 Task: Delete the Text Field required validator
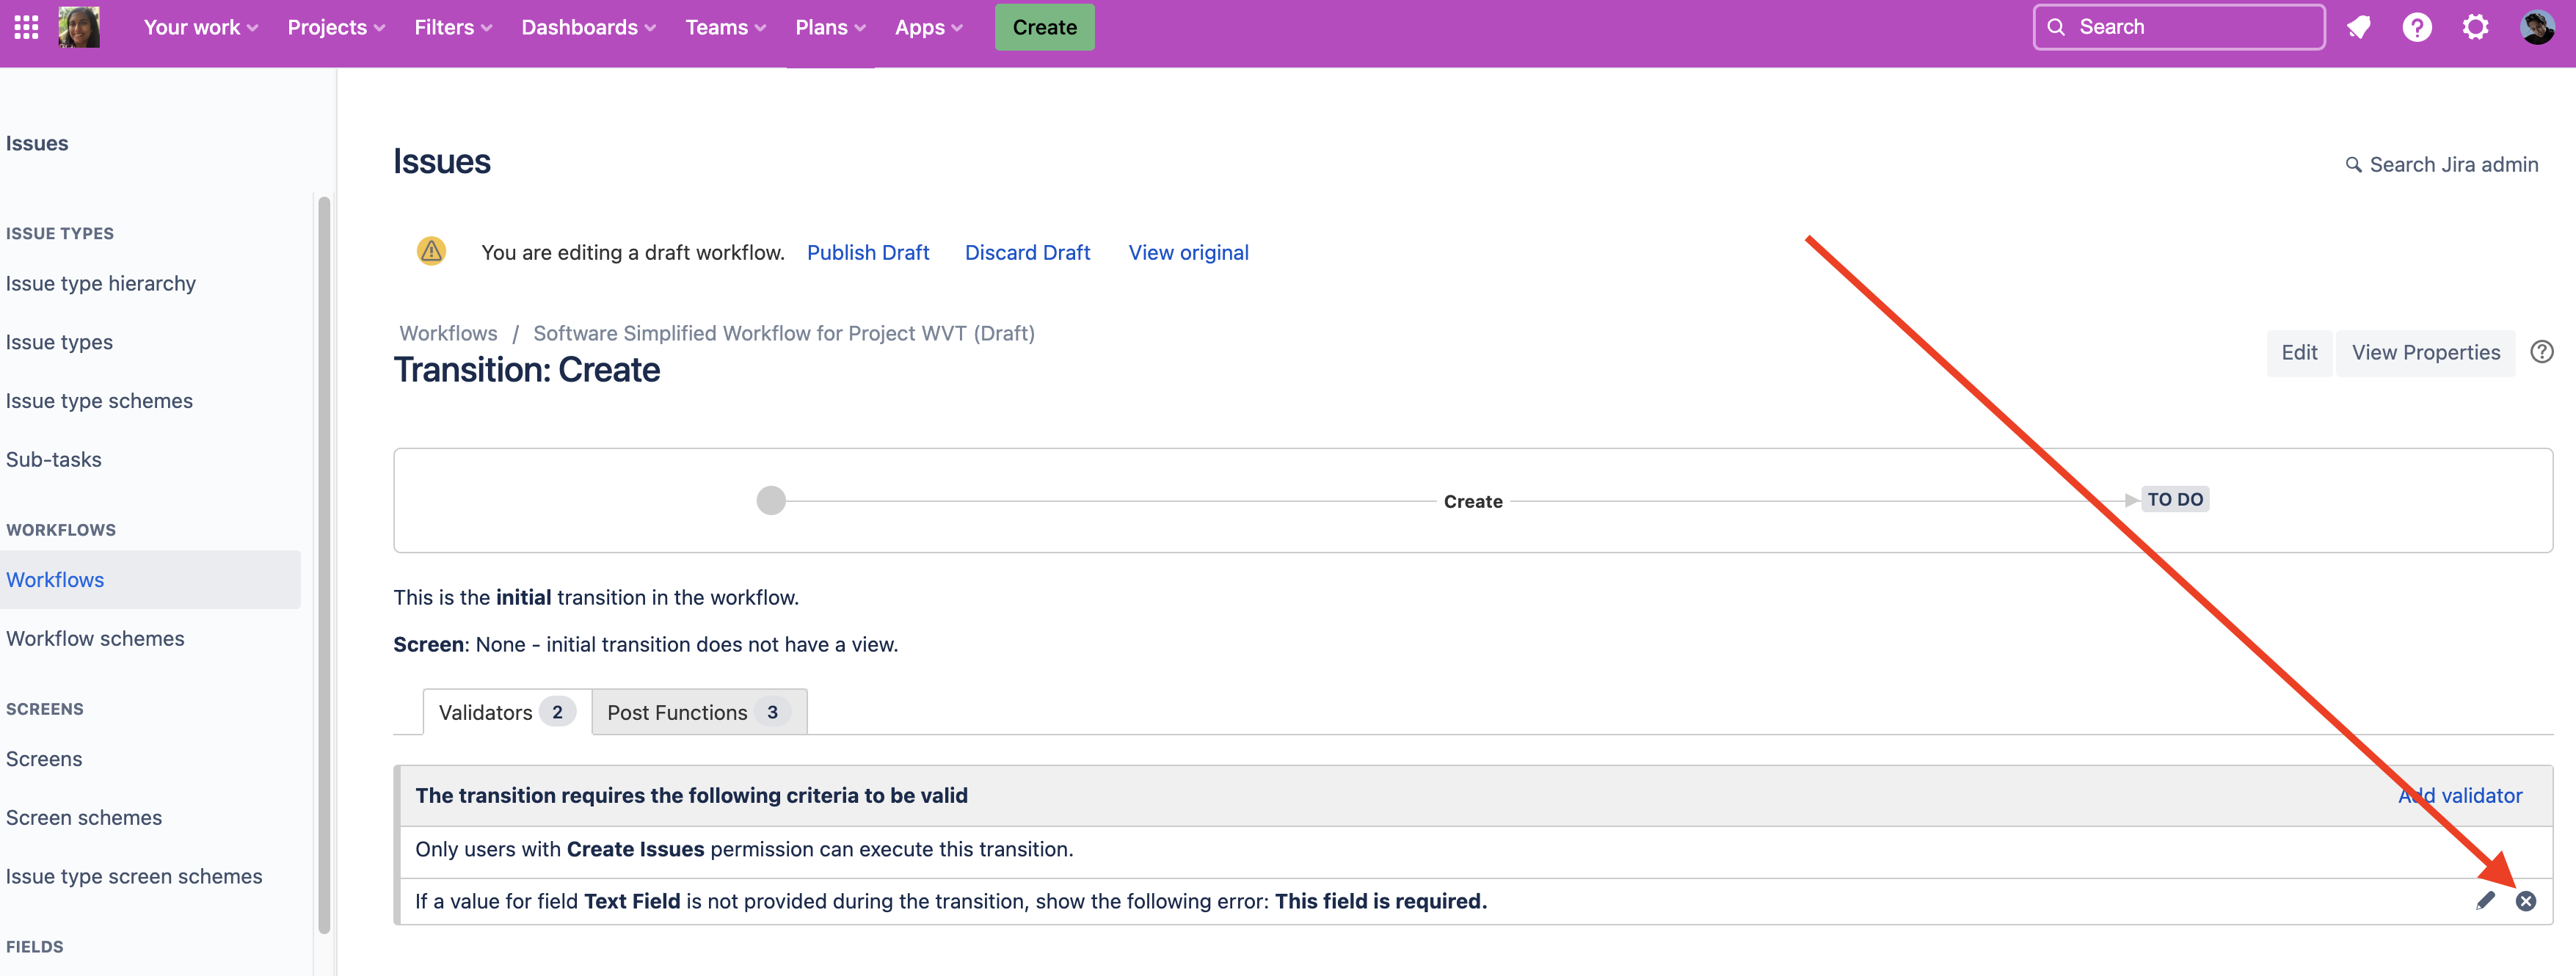click(2526, 901)
